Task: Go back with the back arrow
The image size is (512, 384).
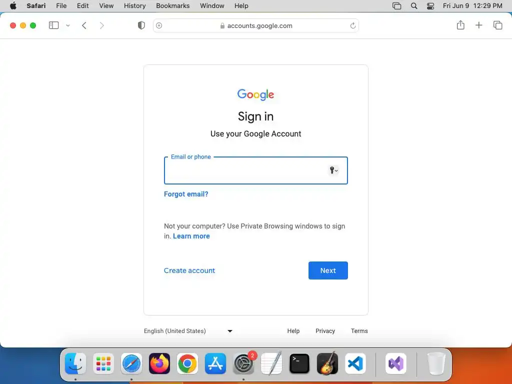Action: 84,25
